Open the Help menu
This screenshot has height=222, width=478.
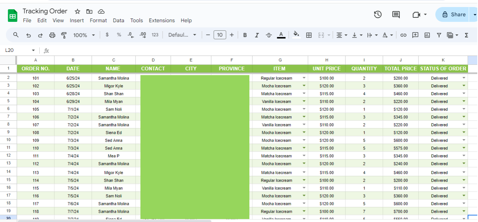186,20
